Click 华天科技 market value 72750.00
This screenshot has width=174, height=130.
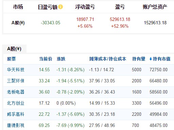pyautogui.click(x=158, y=70)
